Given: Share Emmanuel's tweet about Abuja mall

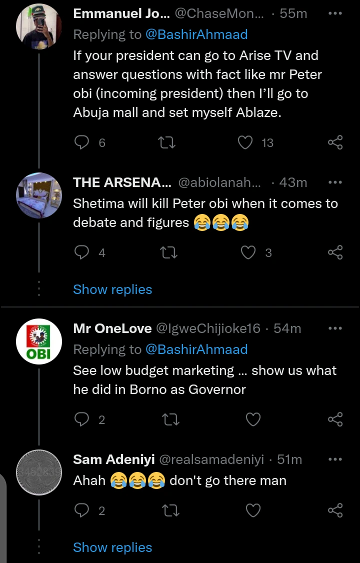Looking at the screenshot, I should (335, 143).
